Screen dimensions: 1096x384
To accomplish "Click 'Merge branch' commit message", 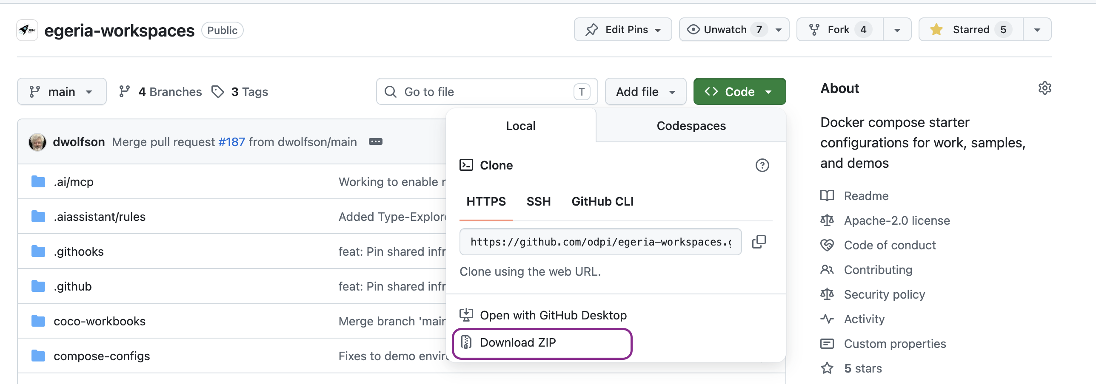I will 392,321.
